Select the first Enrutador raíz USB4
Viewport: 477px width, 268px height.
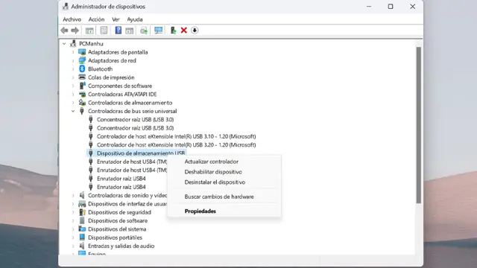121,179
